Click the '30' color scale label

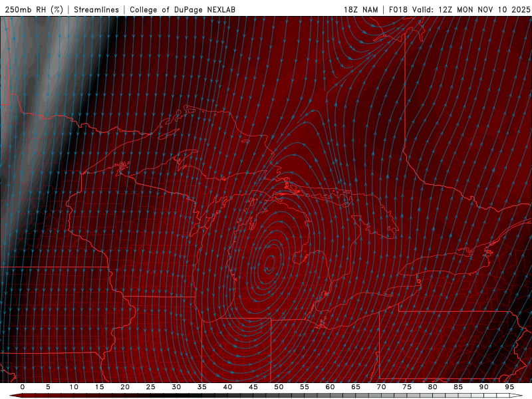[176, 387]
